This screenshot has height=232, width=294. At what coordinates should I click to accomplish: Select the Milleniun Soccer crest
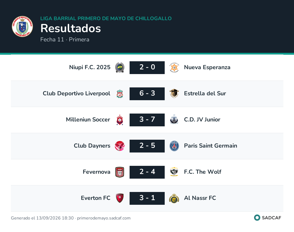[x=120, y=120]
